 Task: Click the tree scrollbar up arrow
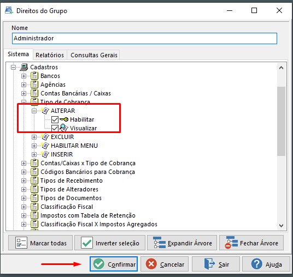pos(281,68)
